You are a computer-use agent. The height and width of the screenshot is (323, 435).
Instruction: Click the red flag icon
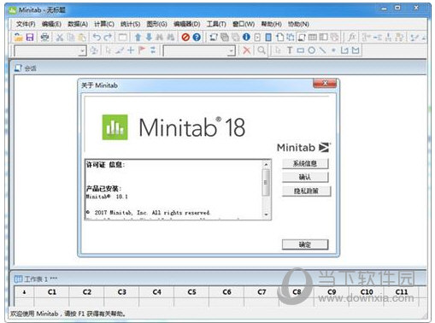[142, 50]
